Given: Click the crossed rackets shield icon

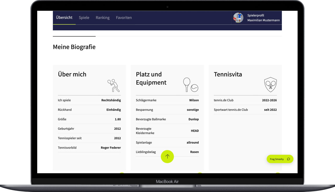Looking at the screenshot, I should 270,84.
